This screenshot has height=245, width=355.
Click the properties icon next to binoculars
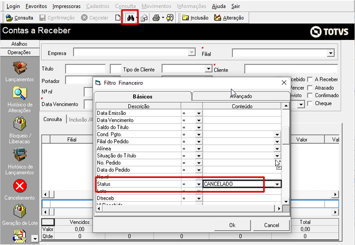coord(144,18)
